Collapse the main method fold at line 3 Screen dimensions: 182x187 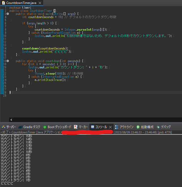pyautogui.click(x=8, y=14)
